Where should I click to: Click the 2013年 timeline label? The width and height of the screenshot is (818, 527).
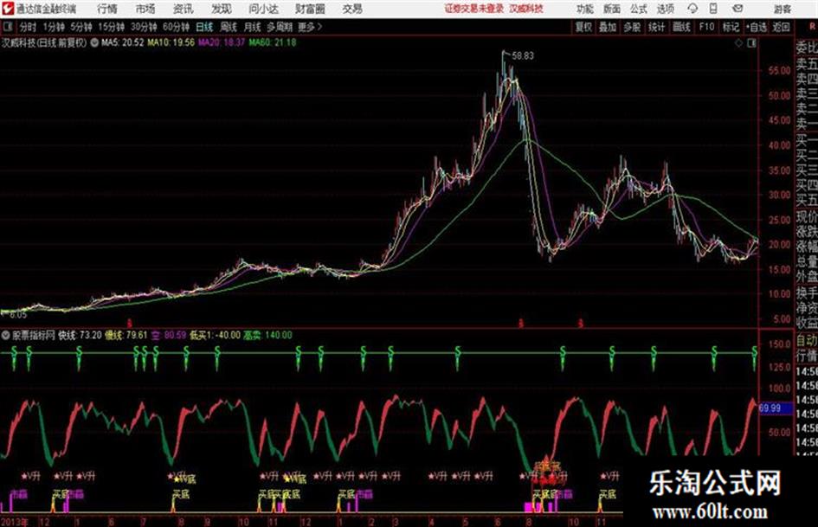[15, 522]
